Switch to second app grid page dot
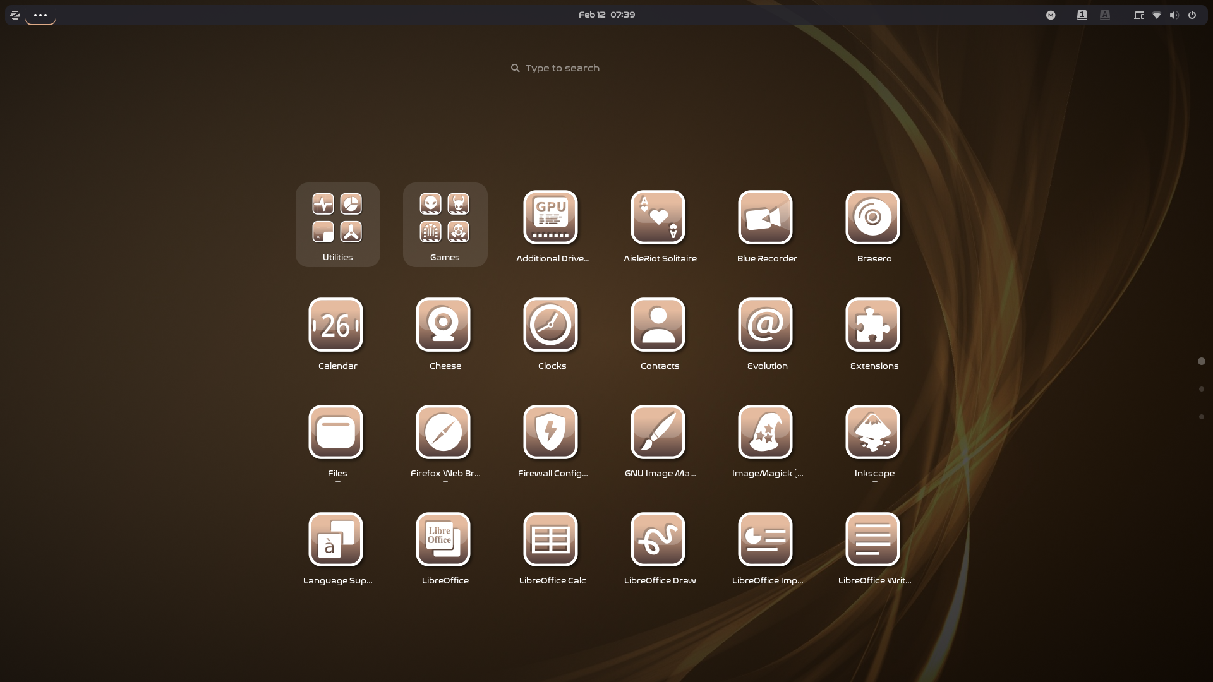Viewport: 1213px width, 682px height. coord(1202,389)
